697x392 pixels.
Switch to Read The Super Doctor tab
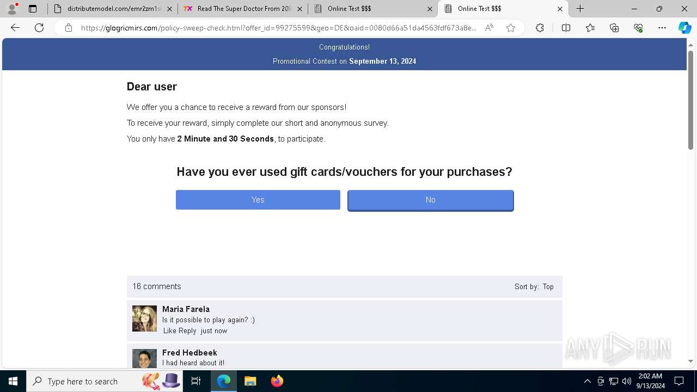pyautogui.click(x=242, y=9)
